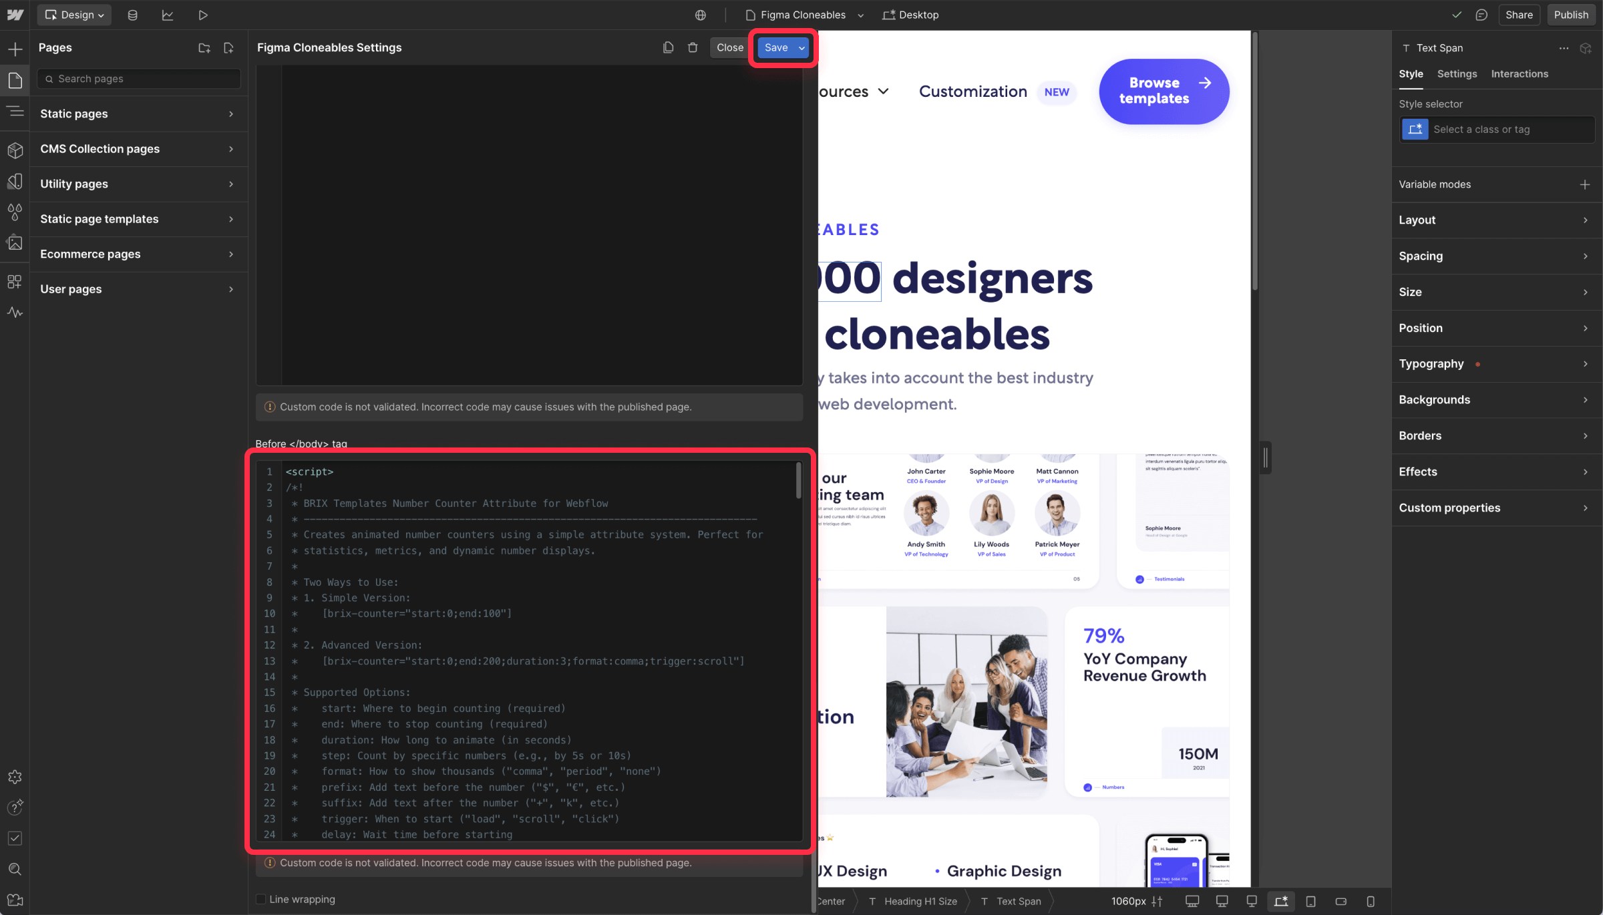
Task: Open the Navigator icon in left sidebar
Action: point(15,112)
